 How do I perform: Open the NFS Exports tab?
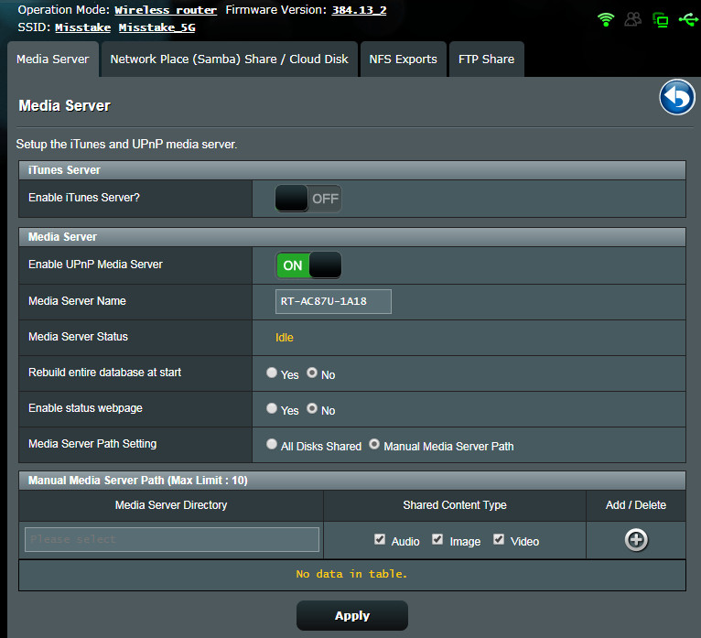click(x=403, y=59)
